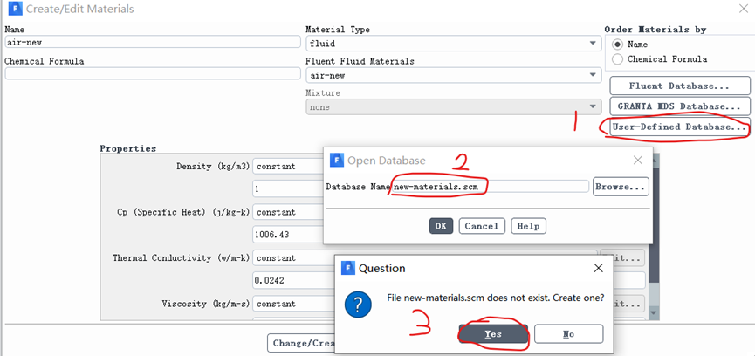This screenshot has width=755, height=356.
Task: Open Help in the Open Database dialog
Action: (x=528, y=226)
